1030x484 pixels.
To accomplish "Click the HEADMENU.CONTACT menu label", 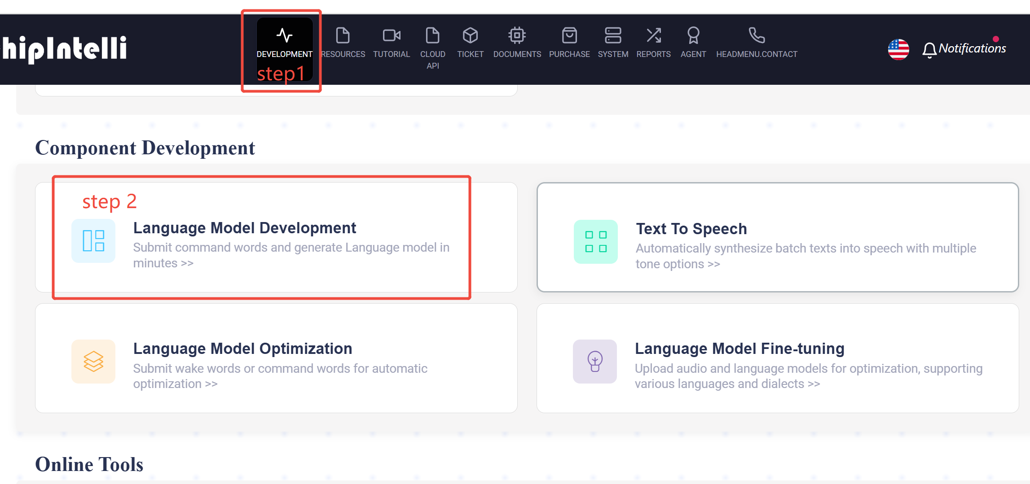I will pyautogui.click(x=757, y=54).
